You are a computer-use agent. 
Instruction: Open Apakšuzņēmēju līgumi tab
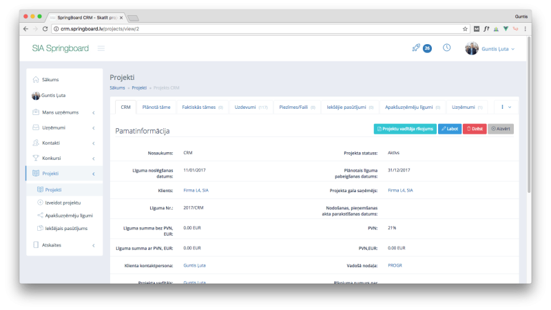(412, 107)
